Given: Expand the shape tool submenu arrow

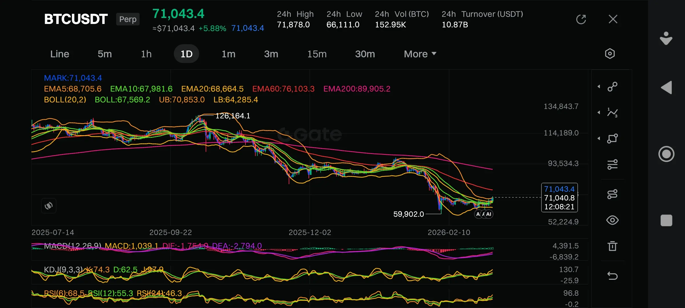Looking at the screenshot, I should [599, 139].
